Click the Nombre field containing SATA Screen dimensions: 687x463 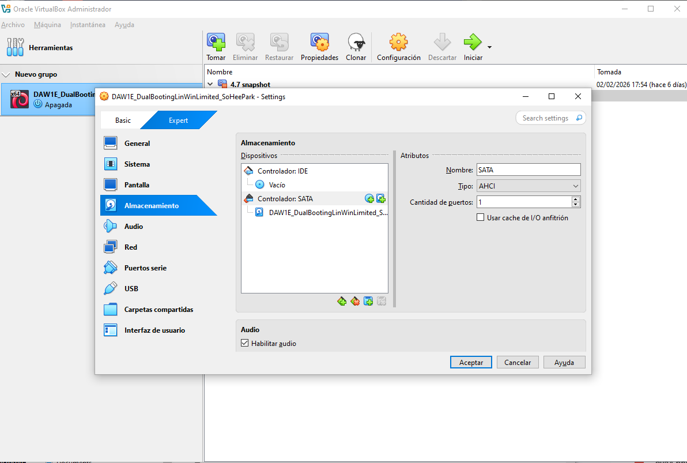coord(529,170)
